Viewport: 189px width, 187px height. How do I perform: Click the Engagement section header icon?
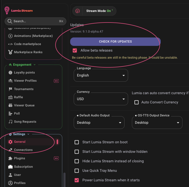pos(10,65)
